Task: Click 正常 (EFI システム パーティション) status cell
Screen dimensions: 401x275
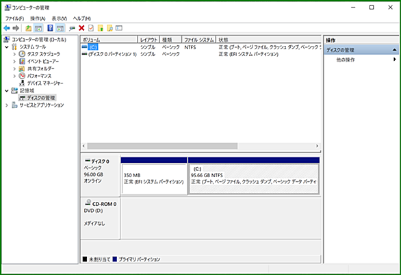Action: [x=248, y=54]
